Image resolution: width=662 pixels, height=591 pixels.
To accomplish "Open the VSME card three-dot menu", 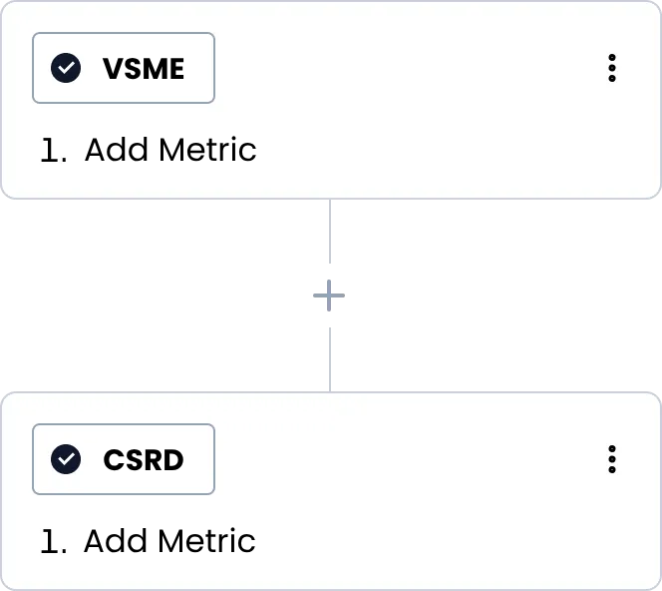I will click(611, 68).
